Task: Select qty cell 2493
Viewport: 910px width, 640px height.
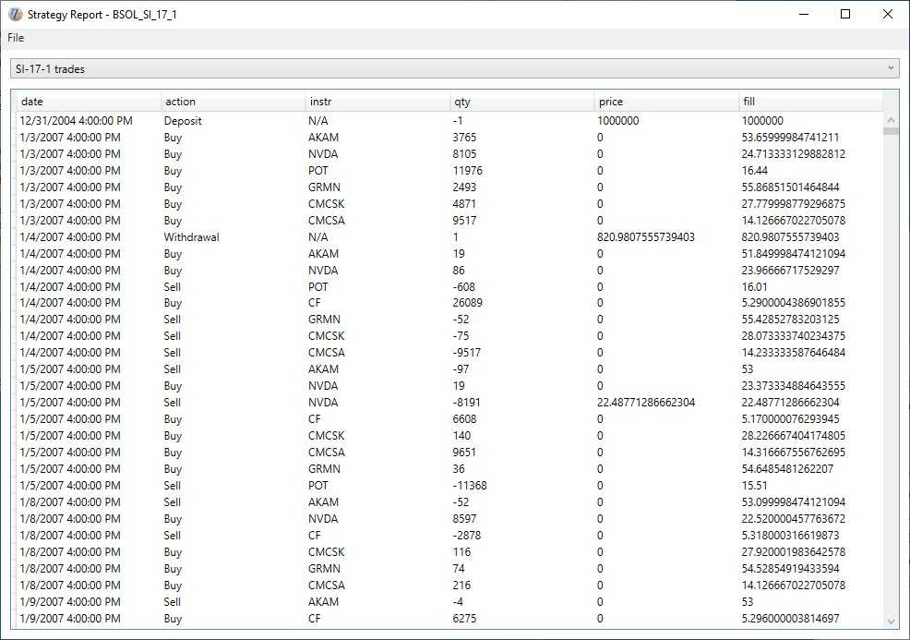Action: (464, 187)
